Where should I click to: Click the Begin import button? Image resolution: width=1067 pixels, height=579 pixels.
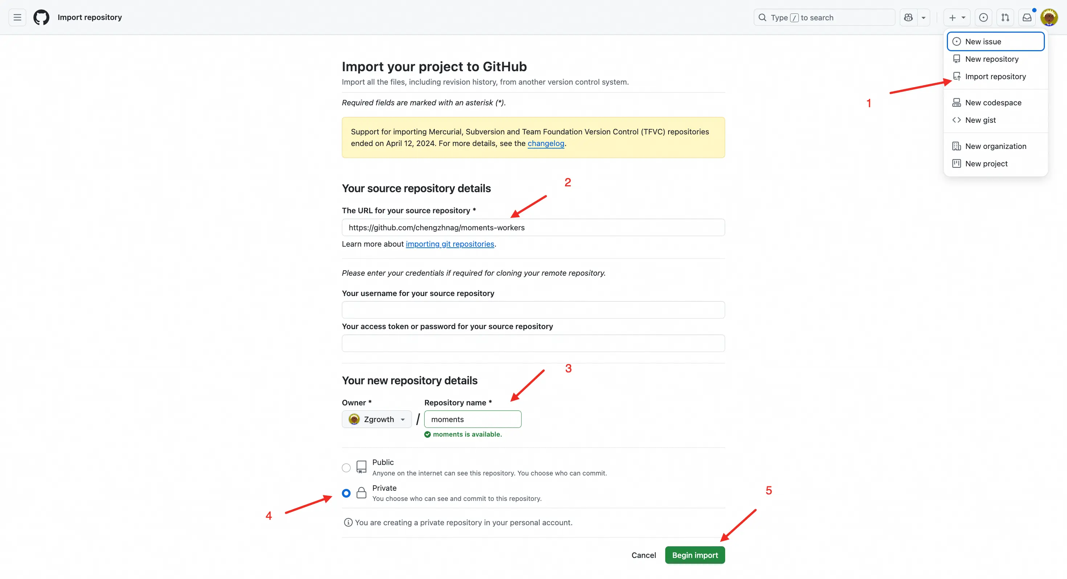[x=695, y=555]
